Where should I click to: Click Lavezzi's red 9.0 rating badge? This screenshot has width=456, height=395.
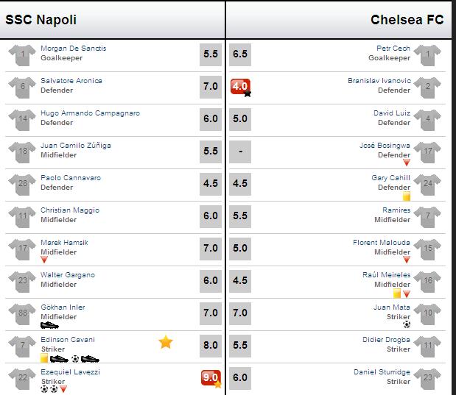tap(211, 378)
